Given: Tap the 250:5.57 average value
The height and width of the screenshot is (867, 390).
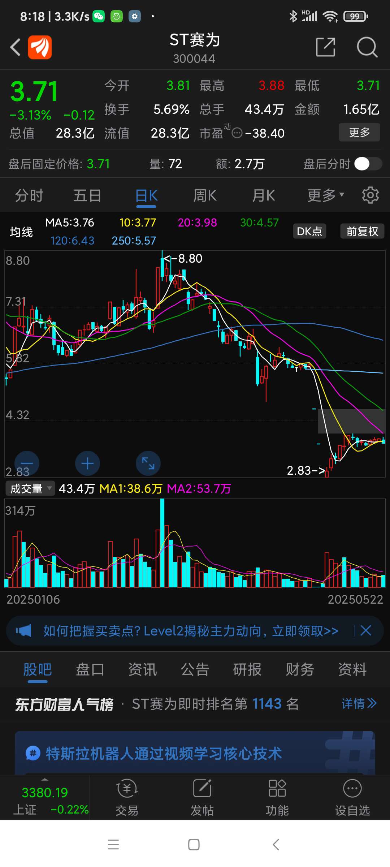Looking at the screenshot, I should 134,241.
